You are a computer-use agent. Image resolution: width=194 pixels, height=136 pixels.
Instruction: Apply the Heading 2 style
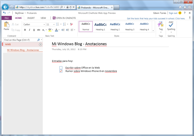tap(115, 27)
